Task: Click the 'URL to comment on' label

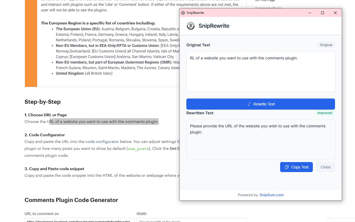Action: [42, 214]
